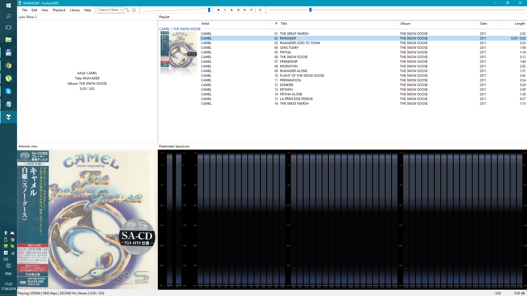
Task: Open Windows search from taskbar
Action: point(9,16)
